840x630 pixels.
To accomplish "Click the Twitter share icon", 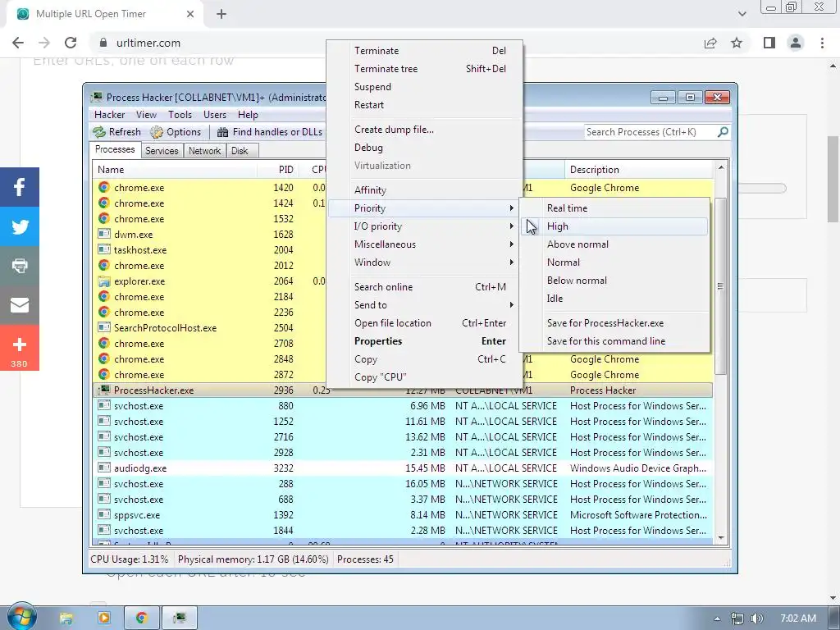I will click(20, 226).
